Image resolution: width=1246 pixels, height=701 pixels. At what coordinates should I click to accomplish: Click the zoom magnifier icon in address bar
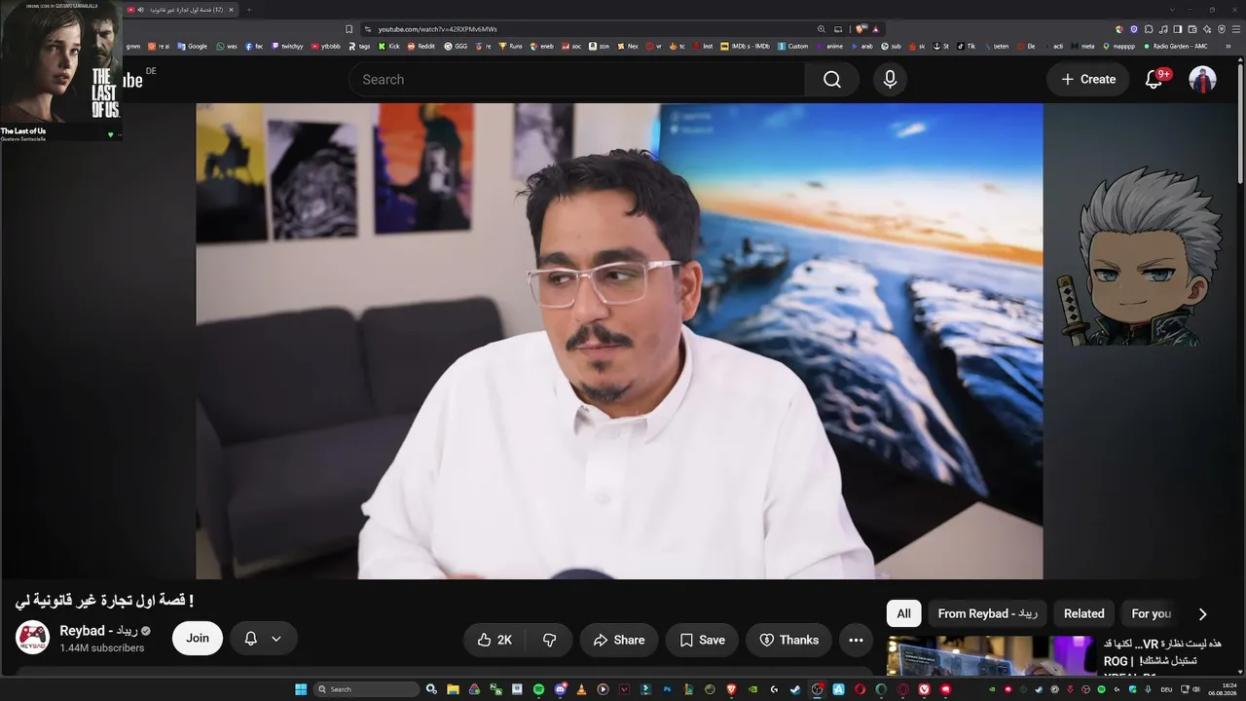tap(822, 29)
